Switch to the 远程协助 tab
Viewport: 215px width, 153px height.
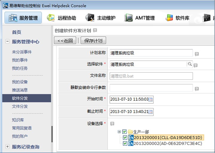pyautogui.click(x=62, y=18)
